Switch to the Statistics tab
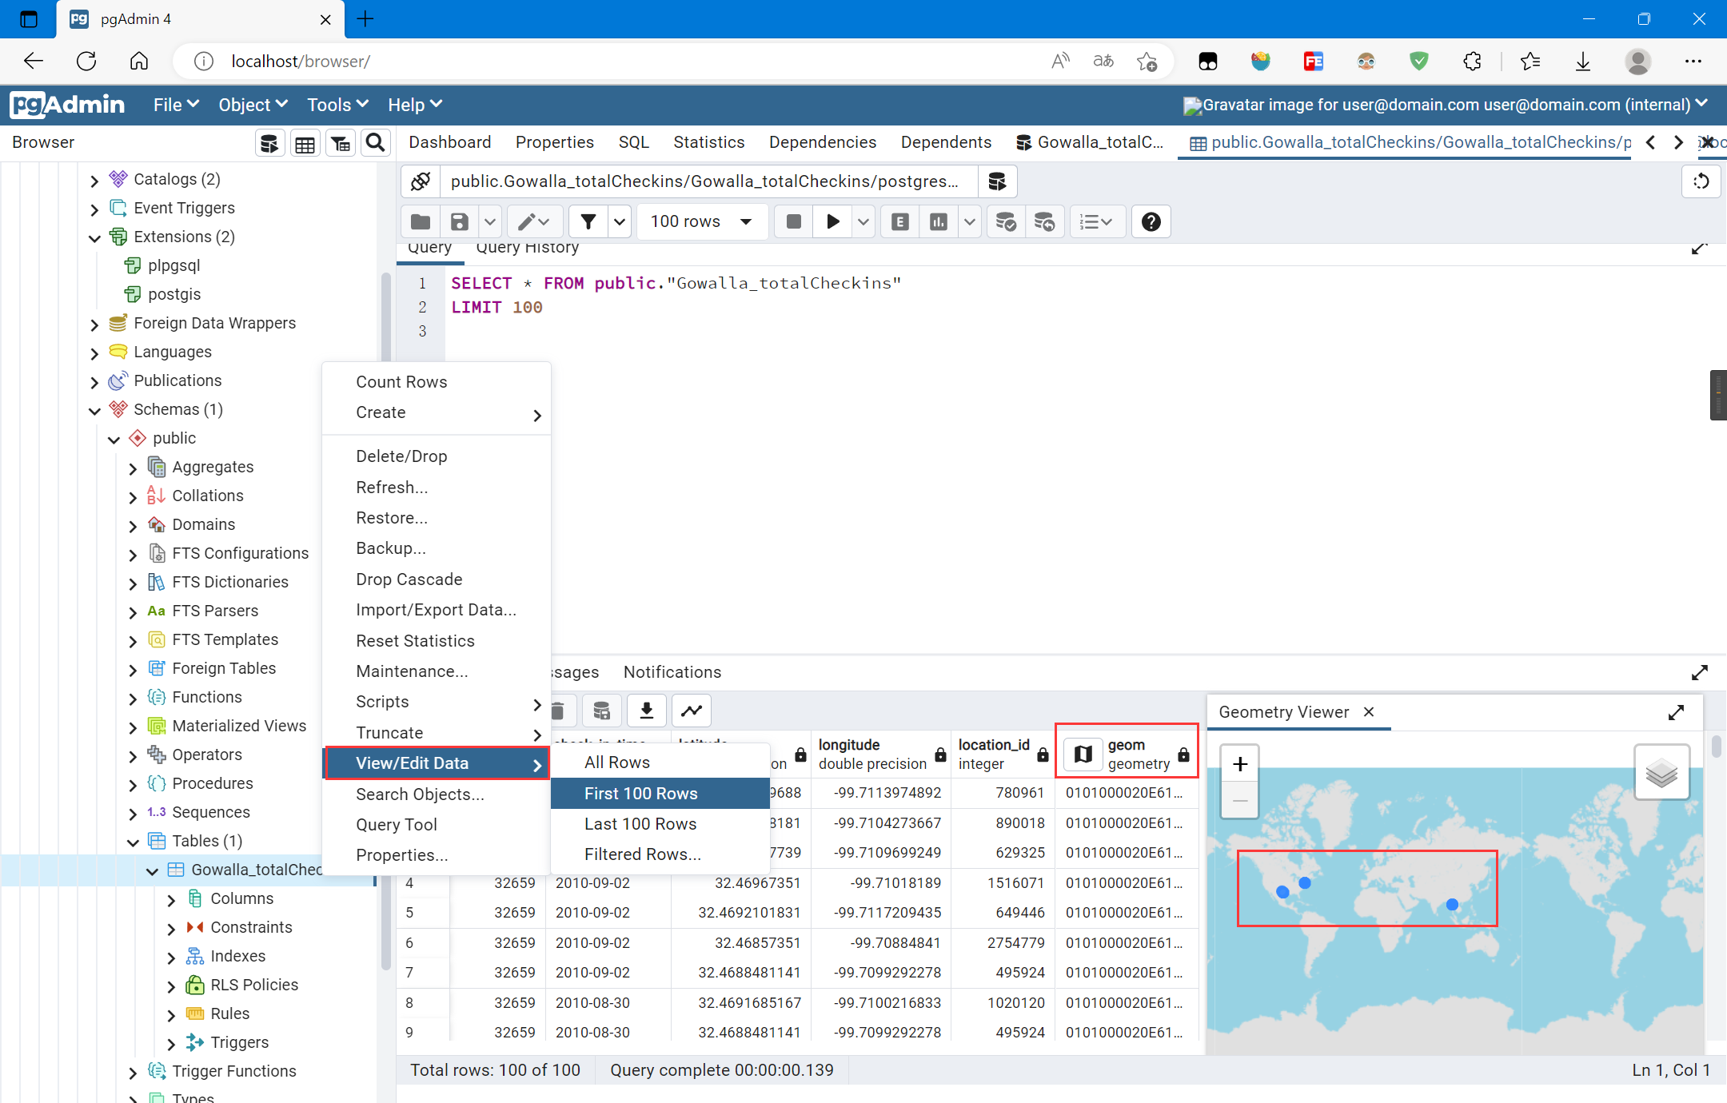The height and width of the screenshot is (1103, 1727). click(709, 142)
